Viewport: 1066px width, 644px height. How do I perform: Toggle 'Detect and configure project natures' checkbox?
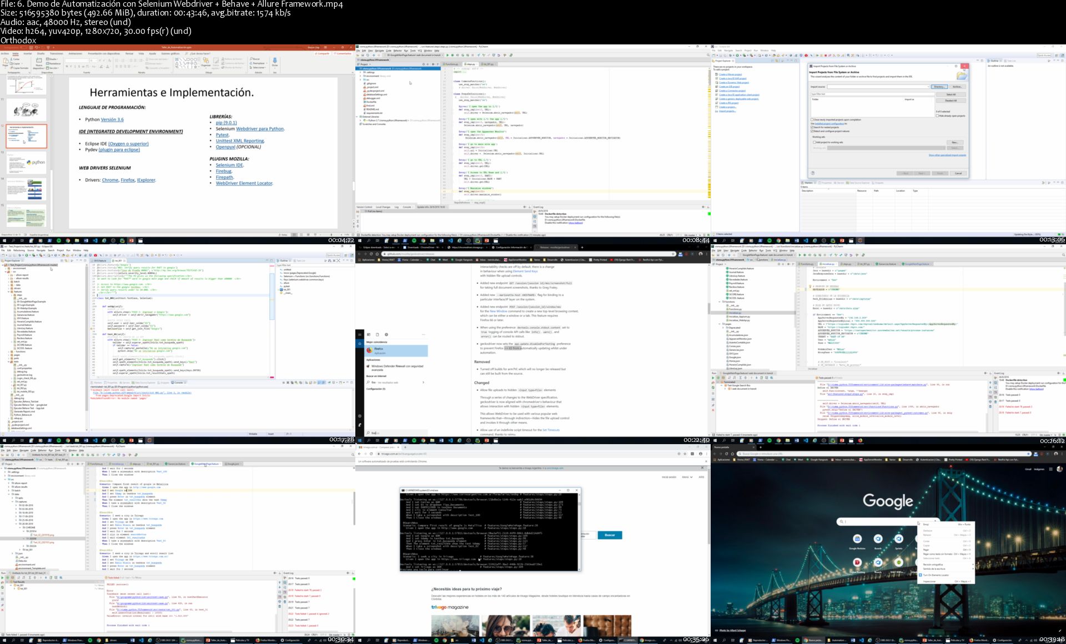click(x=812, y=131)
